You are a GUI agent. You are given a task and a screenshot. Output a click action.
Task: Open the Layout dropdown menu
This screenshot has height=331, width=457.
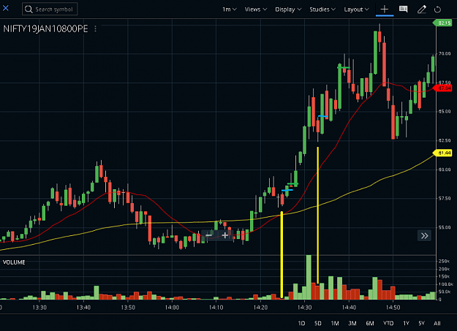(356, 9)
